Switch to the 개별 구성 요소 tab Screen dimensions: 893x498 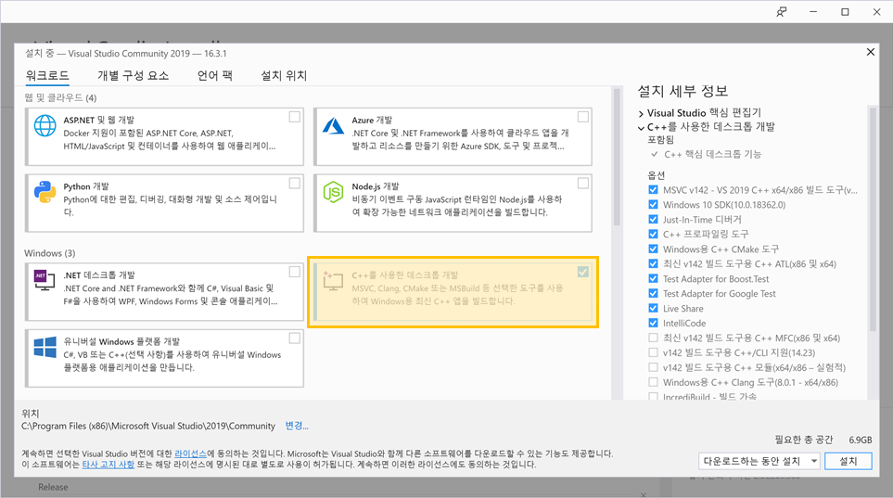tap(134, 75)
